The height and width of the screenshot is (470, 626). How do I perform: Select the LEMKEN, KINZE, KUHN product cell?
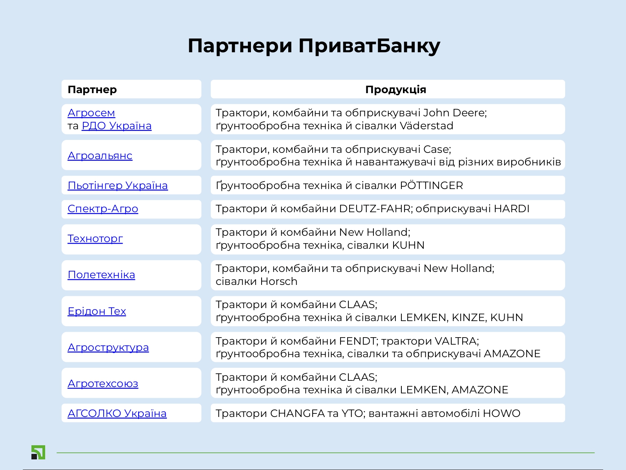388,311
